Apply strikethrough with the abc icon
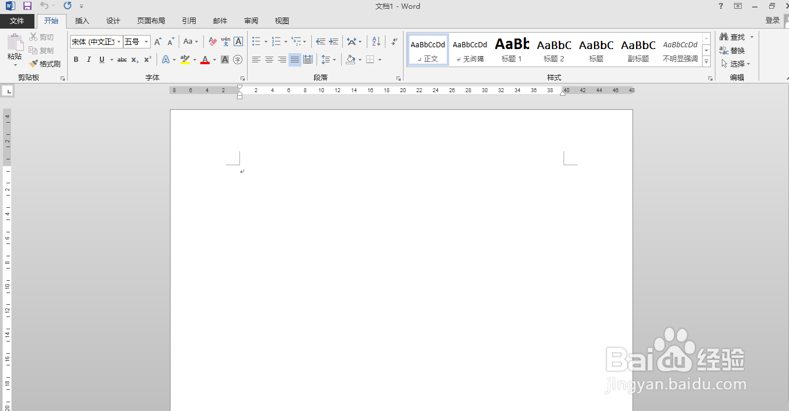Image resolution: width=789 pixels, height=411 pixels. click(x=122, y=60)
